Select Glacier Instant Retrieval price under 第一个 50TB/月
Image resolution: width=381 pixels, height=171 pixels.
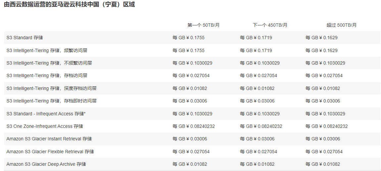click(190, 139)
